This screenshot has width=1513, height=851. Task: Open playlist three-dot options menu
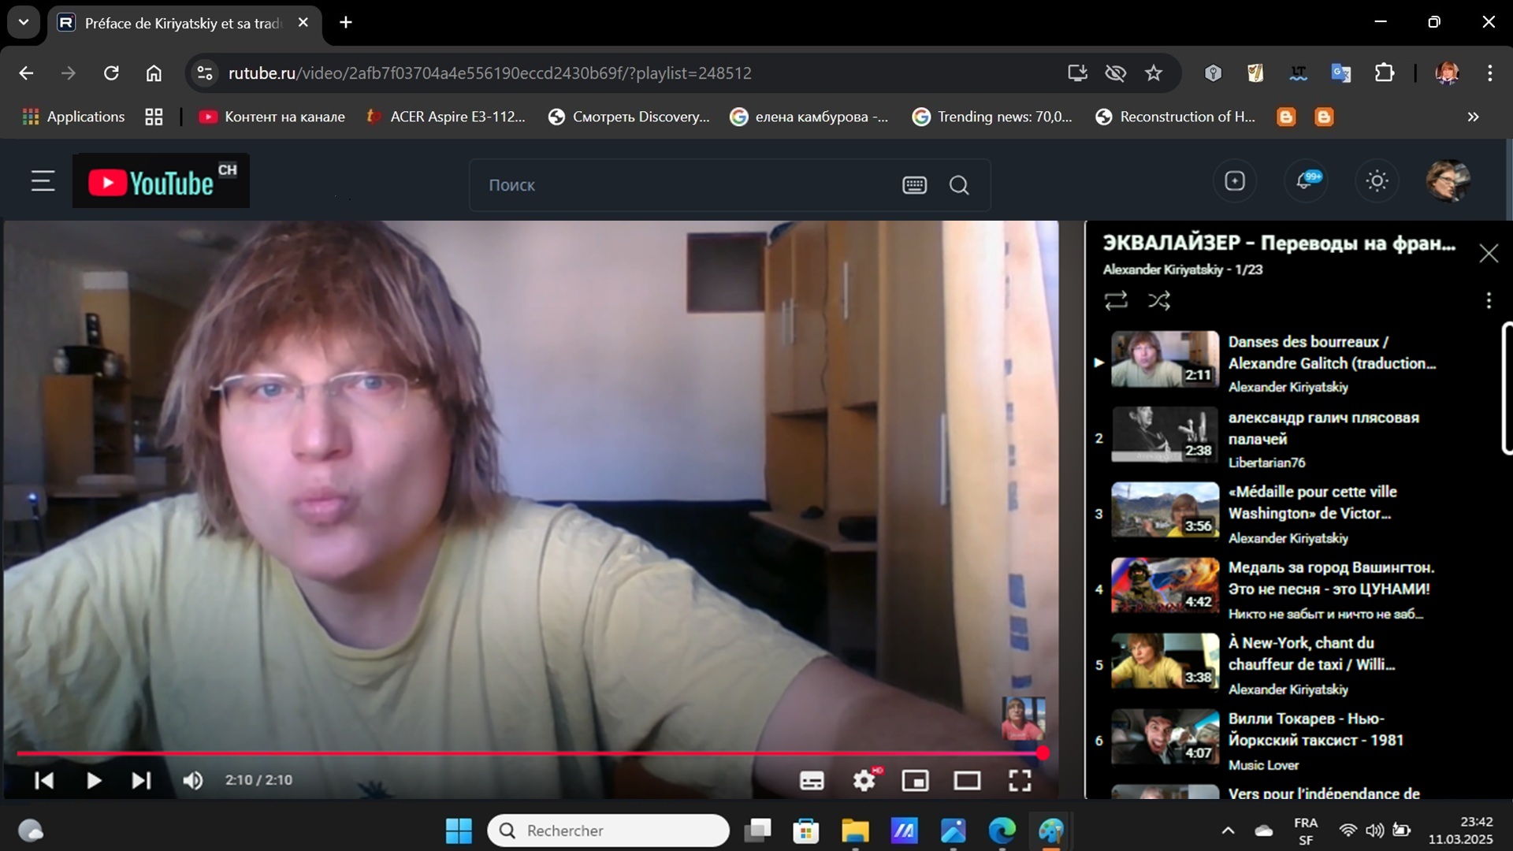1488,300
